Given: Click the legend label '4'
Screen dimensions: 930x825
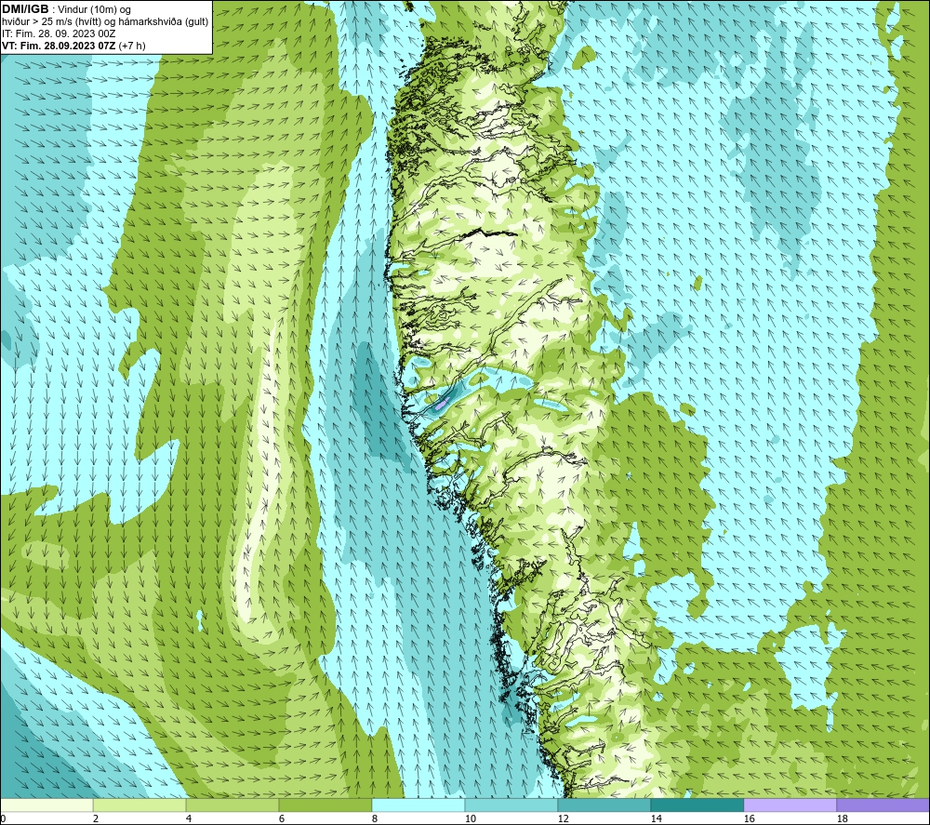Looking at the screenshot, I should (189, 819).
